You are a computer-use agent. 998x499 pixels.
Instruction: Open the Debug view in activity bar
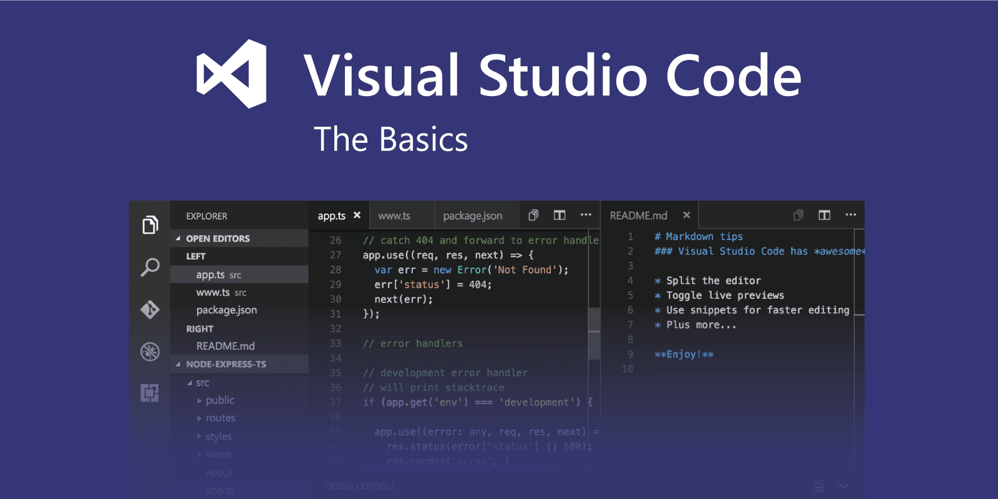coord(150,352)
